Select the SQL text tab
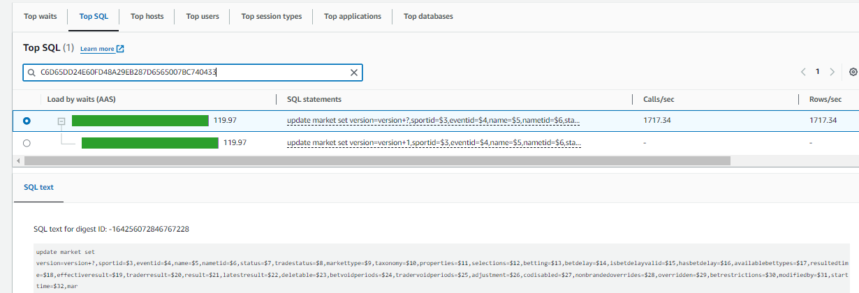The height and width of the screenshot is (293, 859). [38, 188]
